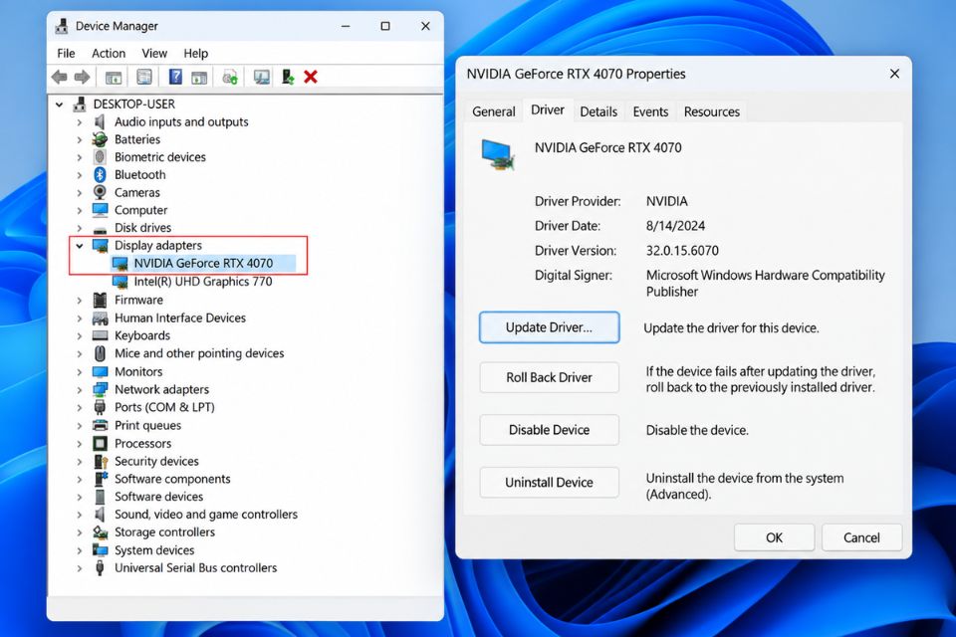Click the Keyboards category icon

[x=100, y=335]
